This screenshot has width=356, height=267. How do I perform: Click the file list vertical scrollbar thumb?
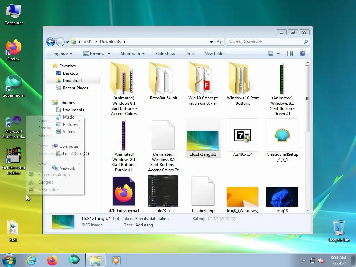coord(307,99)
